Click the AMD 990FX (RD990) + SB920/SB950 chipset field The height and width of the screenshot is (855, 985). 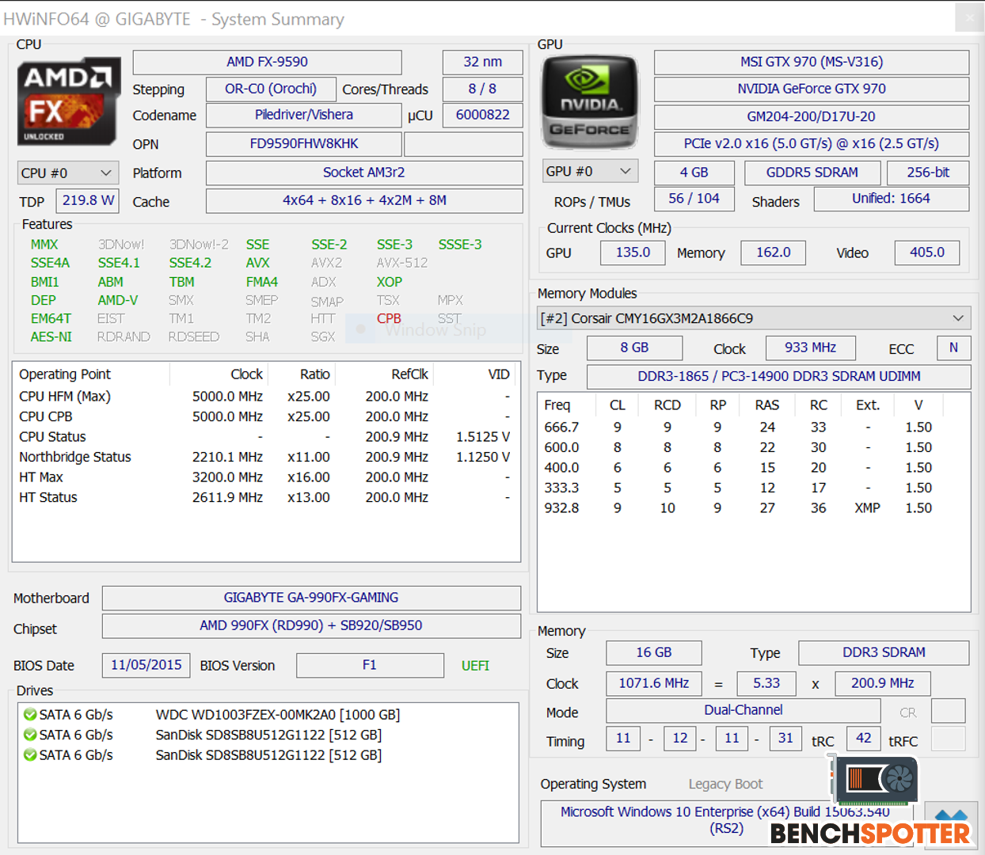[311, 625]
